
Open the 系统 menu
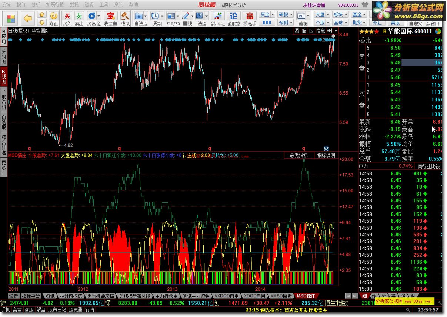(x=6, y=4)
